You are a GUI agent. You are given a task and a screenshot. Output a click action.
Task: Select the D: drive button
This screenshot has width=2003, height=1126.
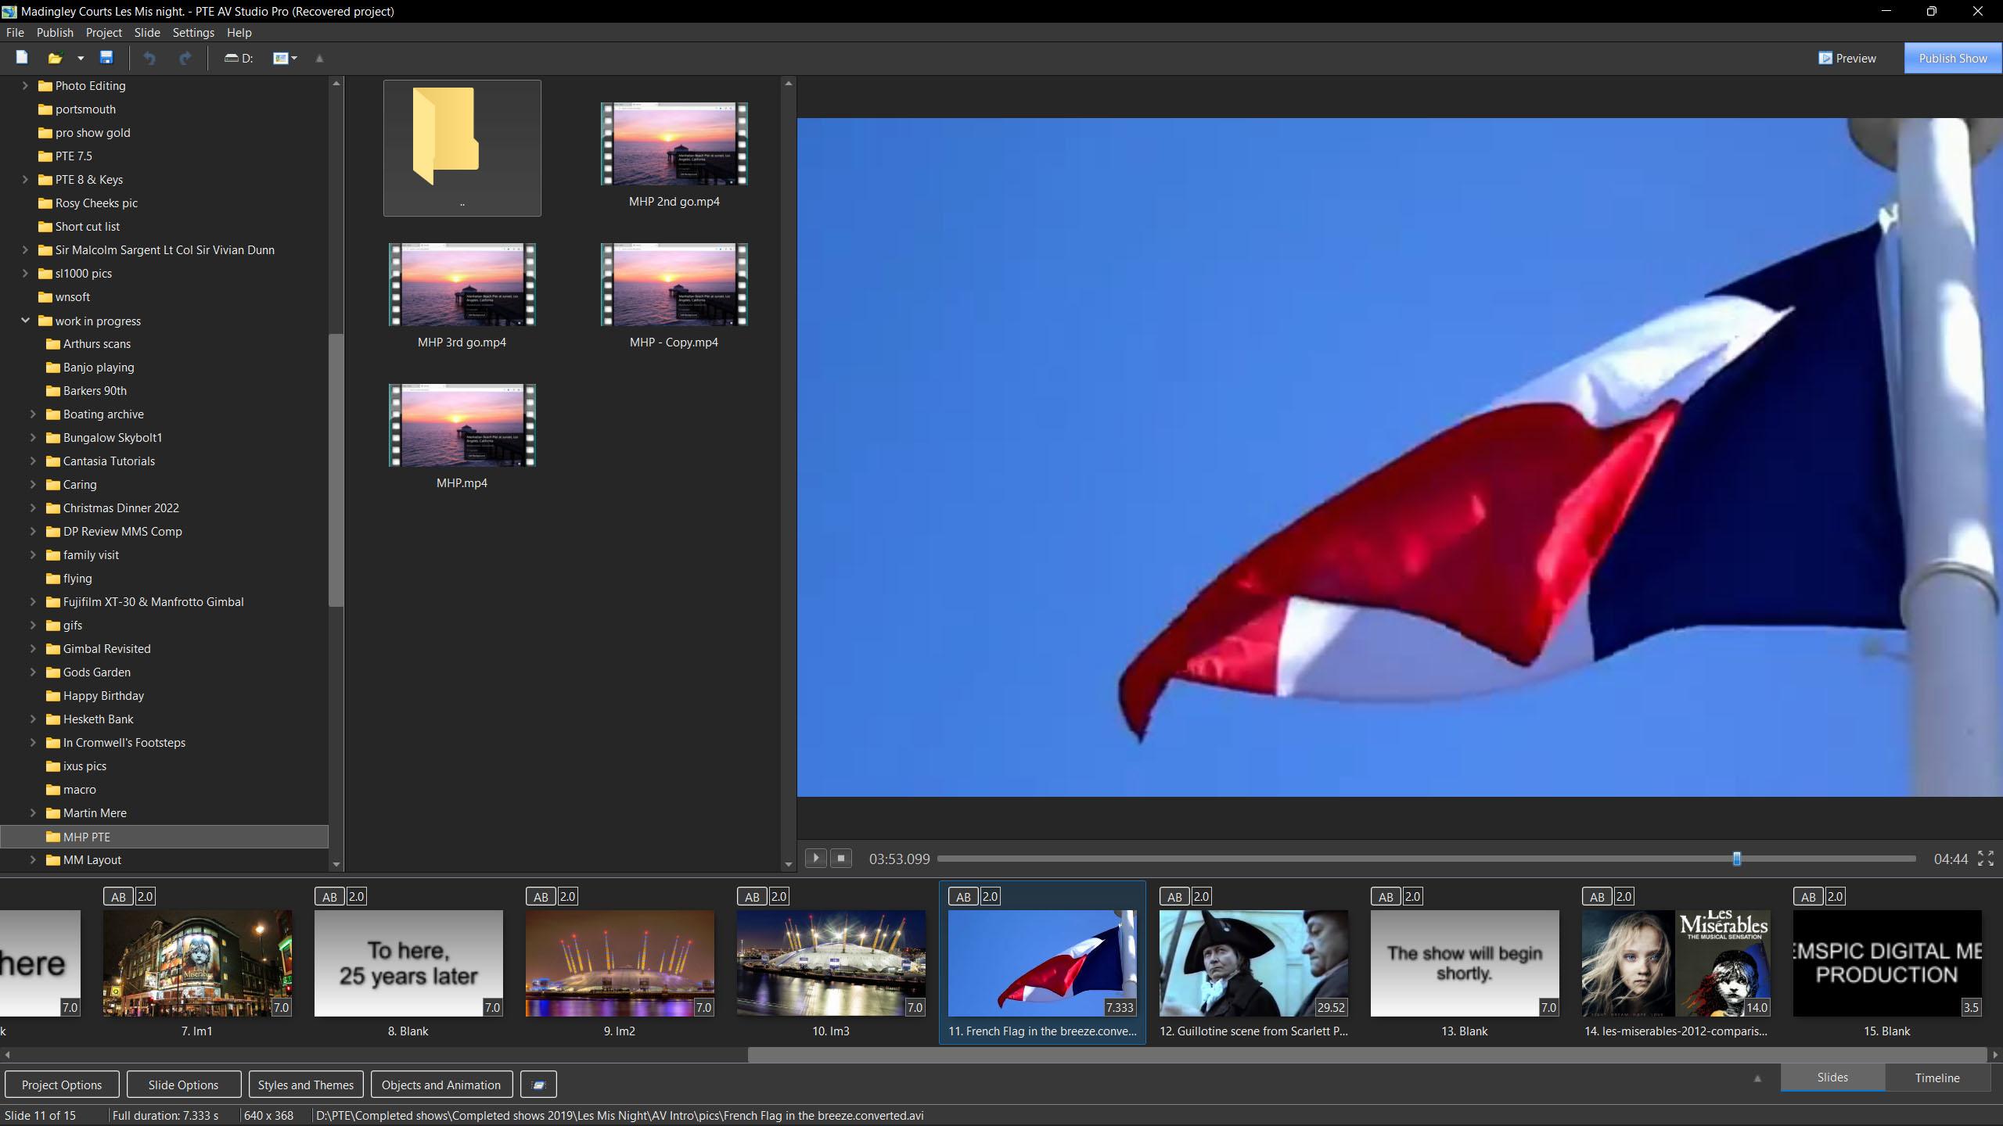click(239, 58)
